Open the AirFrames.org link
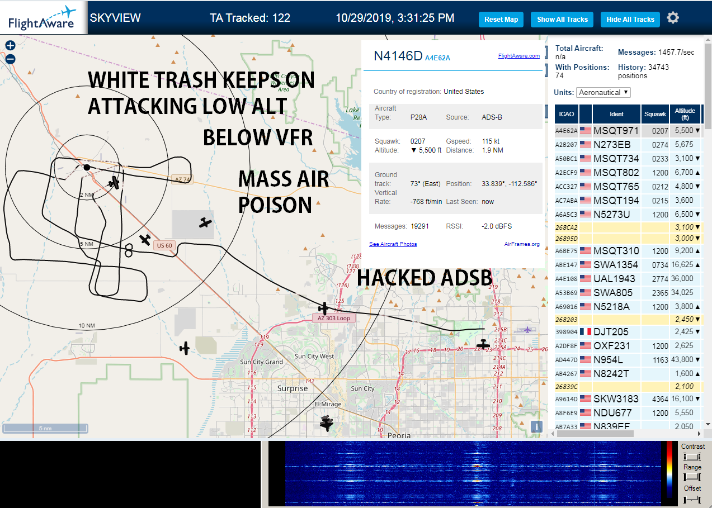712x508 pixels. coord(522,244)
